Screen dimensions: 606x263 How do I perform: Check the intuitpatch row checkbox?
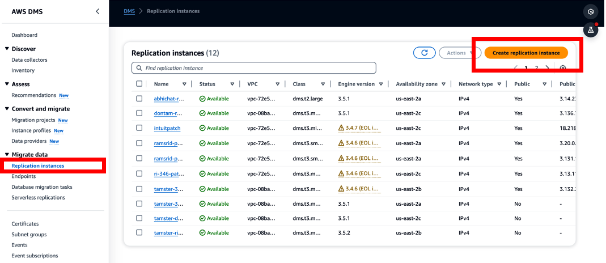click(139, 128)
